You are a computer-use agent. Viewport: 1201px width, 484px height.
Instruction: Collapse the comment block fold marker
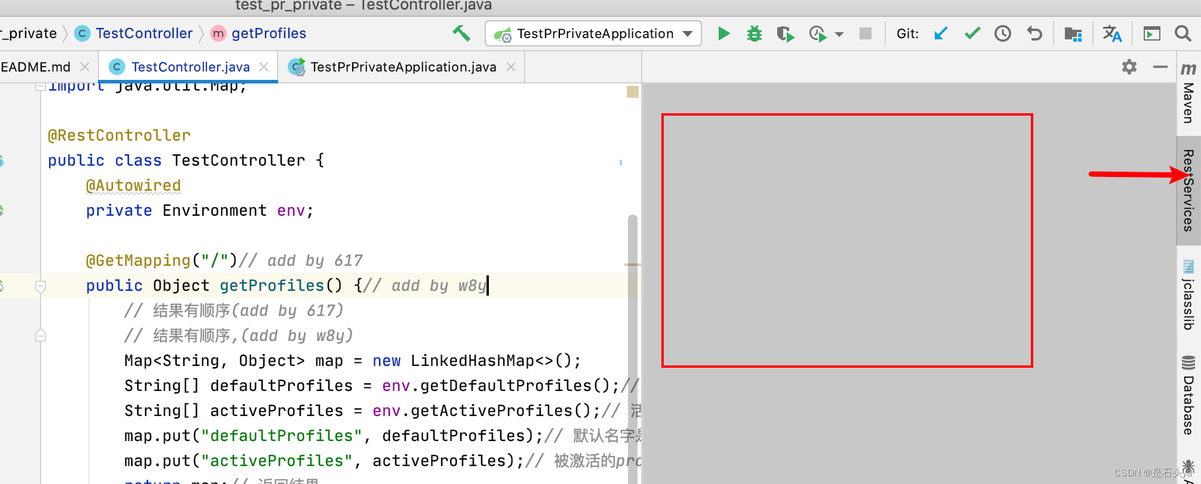pos(41,336)
